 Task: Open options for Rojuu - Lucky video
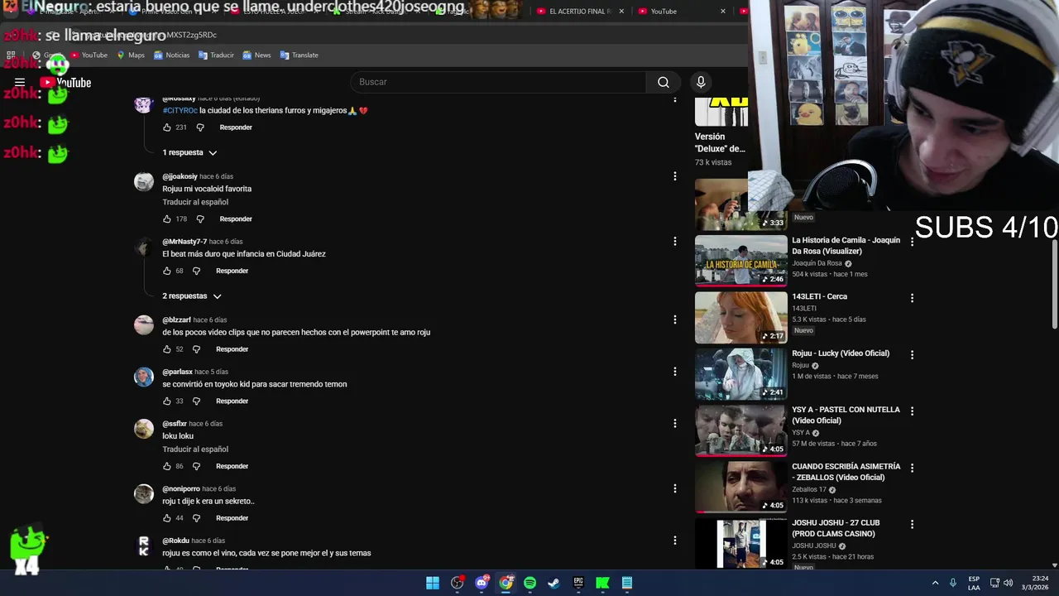tap(912, 354)
